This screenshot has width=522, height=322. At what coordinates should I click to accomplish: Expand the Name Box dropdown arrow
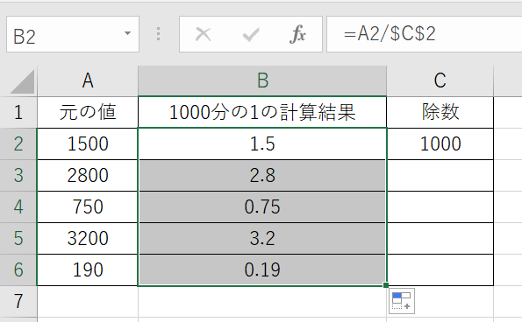127,33
